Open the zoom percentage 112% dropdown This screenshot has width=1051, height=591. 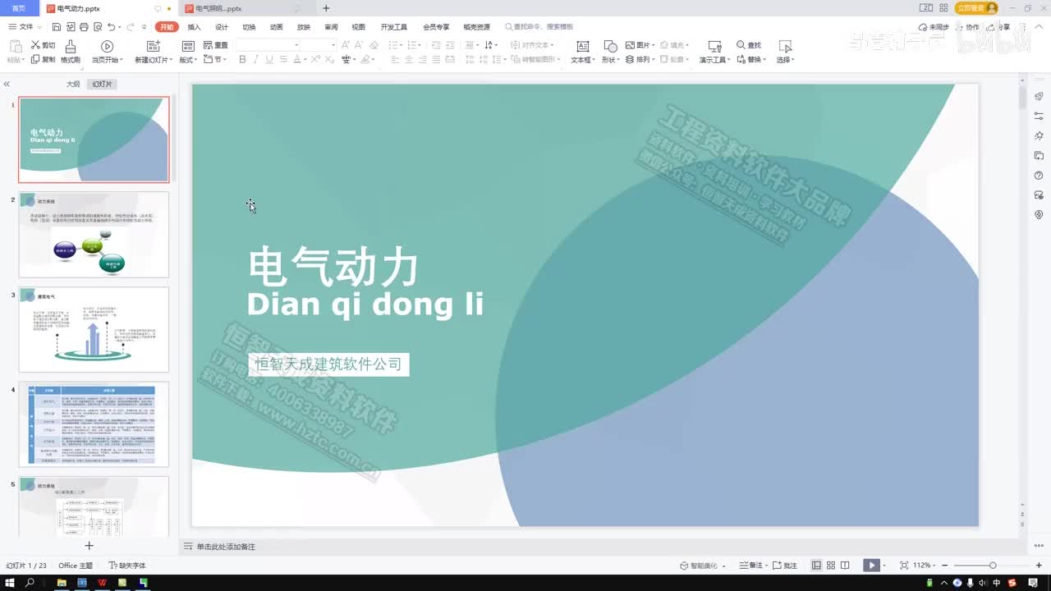(x=924, y=566)
